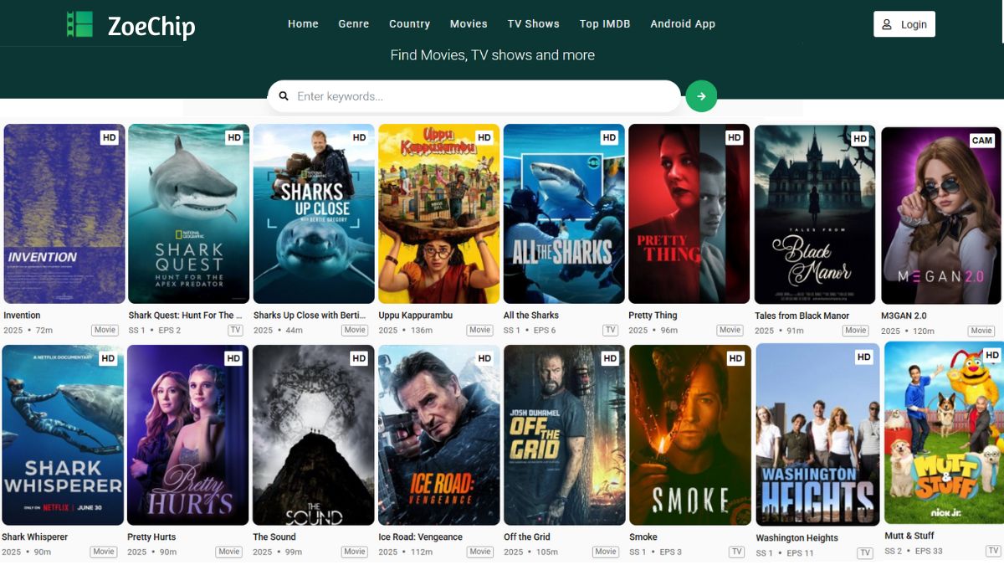Open the Top IMDB page
Screen dimensions: 1004x565
click(605, 23)
